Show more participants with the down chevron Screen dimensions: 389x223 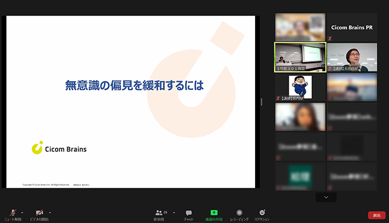coord(326,197)
